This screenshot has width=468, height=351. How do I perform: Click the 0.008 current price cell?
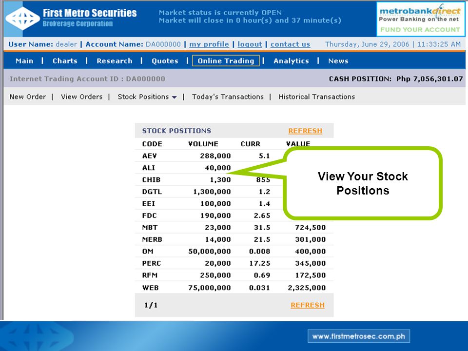click(260, 252)
